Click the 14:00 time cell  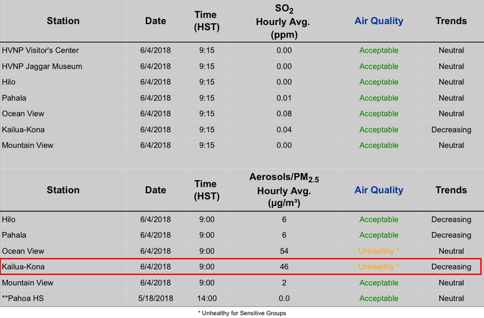click(x=207, y=298)
